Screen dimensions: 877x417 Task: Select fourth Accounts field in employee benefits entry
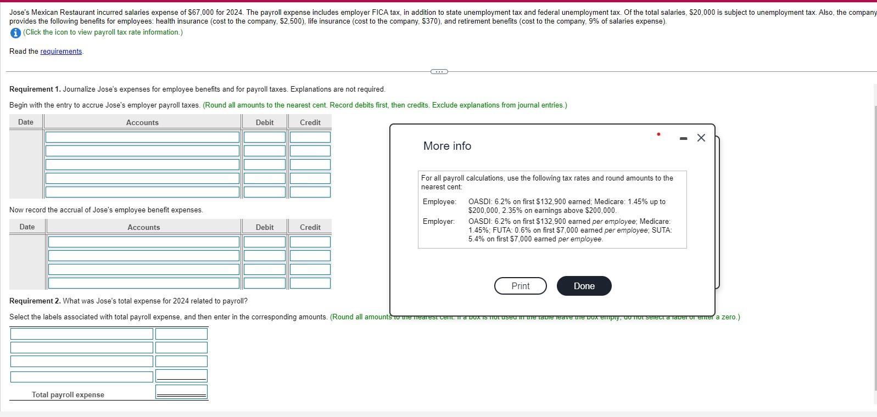tap(144, 283)
